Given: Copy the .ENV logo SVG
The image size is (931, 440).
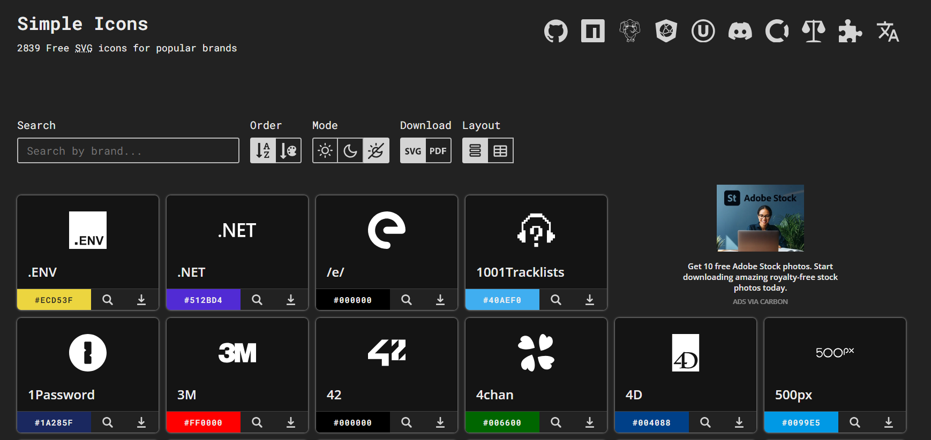Looking at the screenshot, I should pos(88,230).
